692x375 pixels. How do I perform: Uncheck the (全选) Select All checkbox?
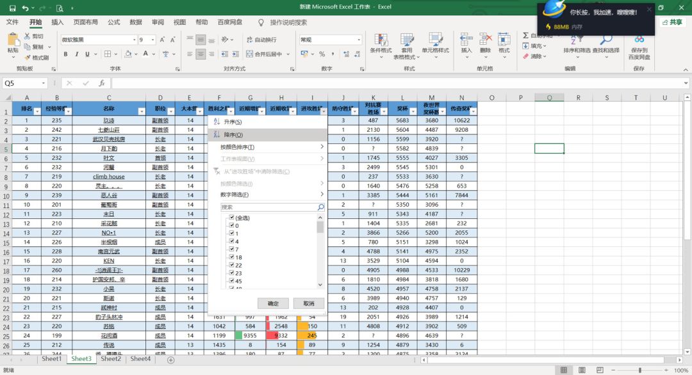pos(231,218)
